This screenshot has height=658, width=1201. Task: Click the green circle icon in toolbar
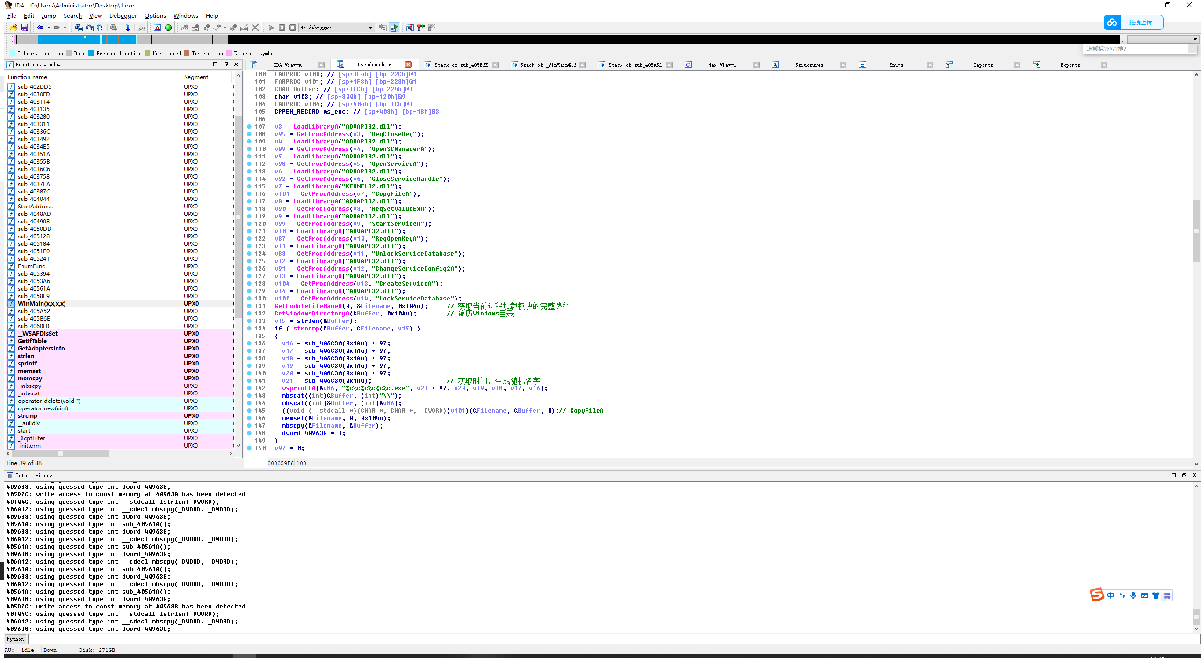(168, 28)
